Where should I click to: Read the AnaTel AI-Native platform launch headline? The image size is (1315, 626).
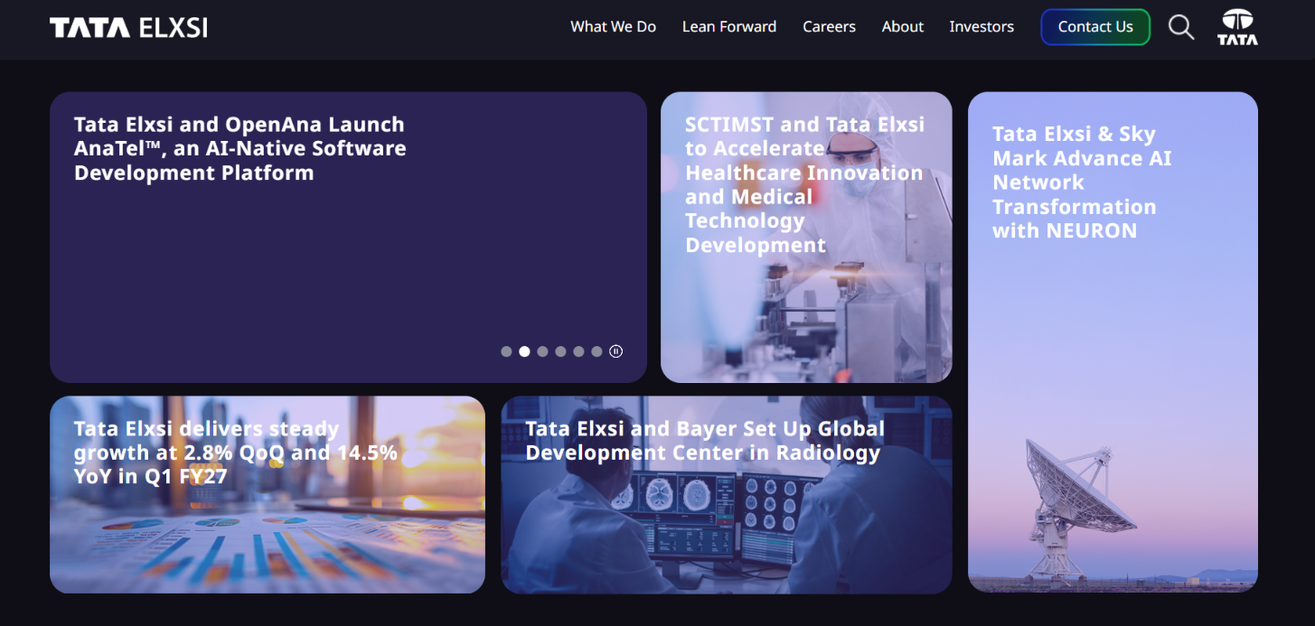point(240,148)
